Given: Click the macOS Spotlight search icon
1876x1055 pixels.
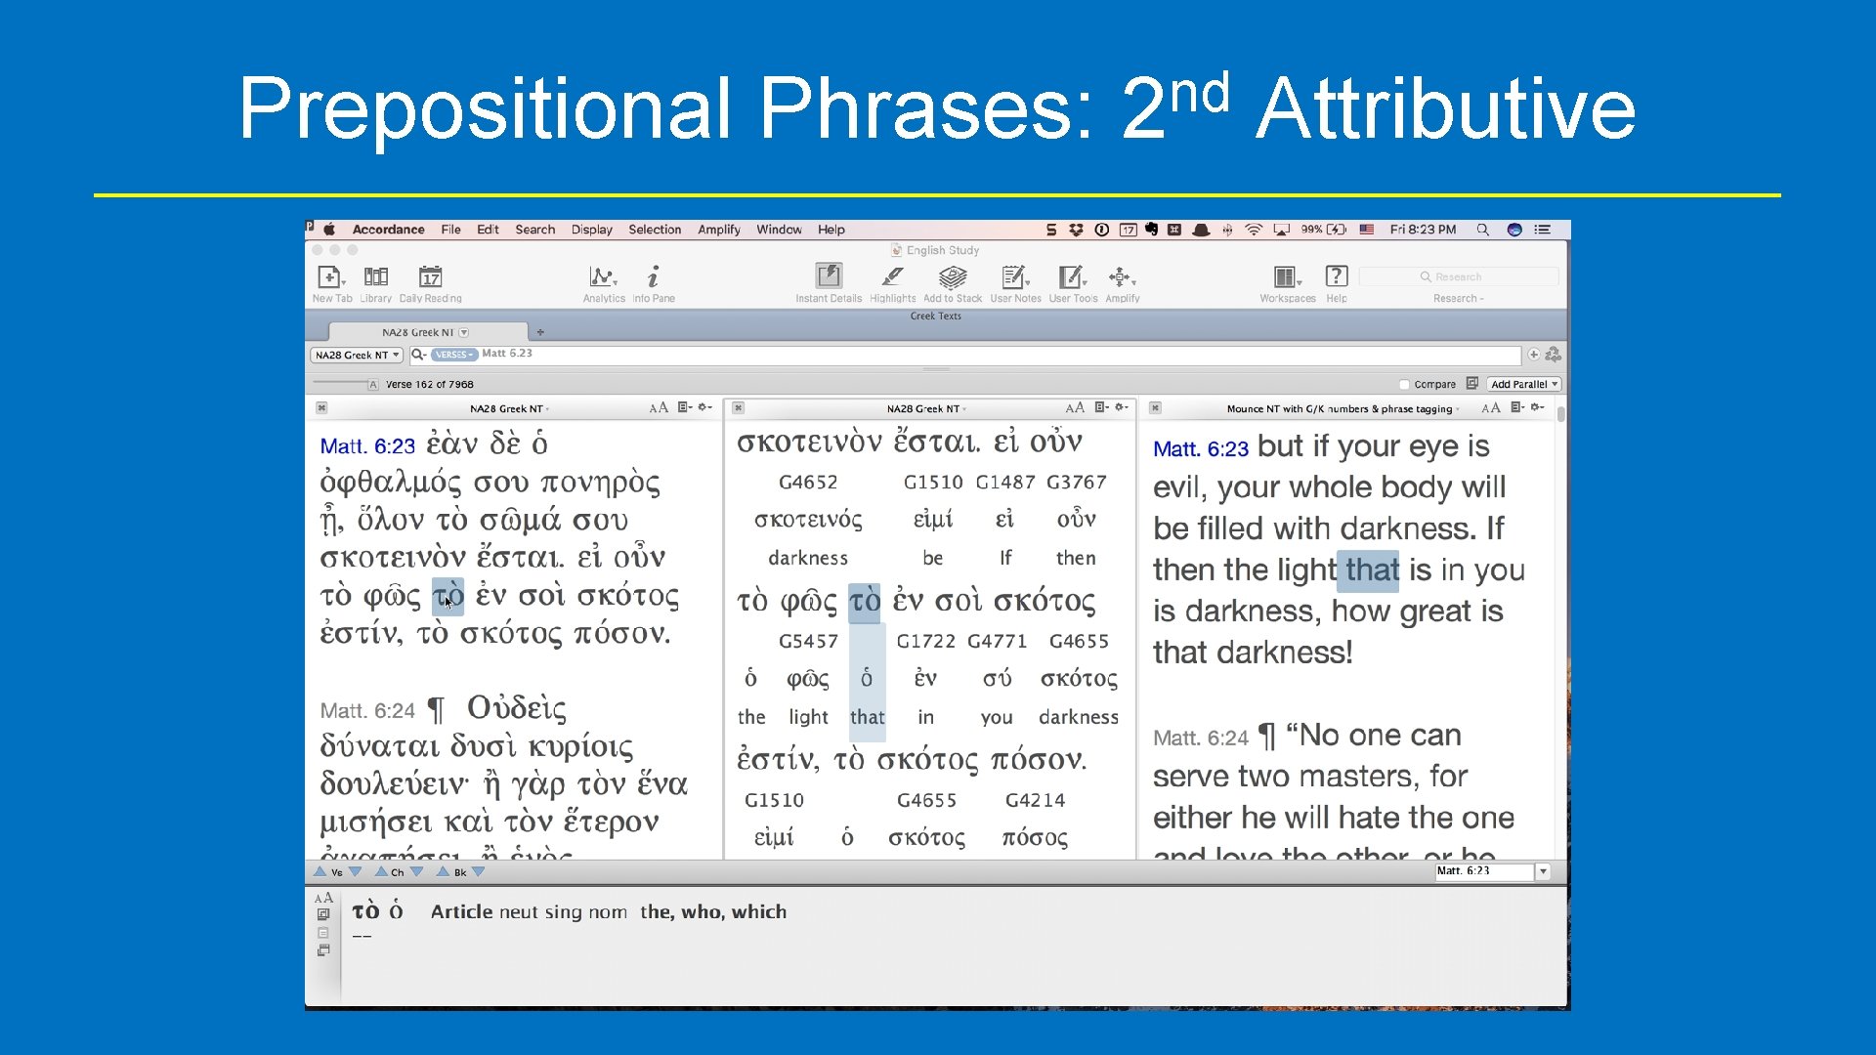Looking at the screenshot, I should tap(1482, 230).
